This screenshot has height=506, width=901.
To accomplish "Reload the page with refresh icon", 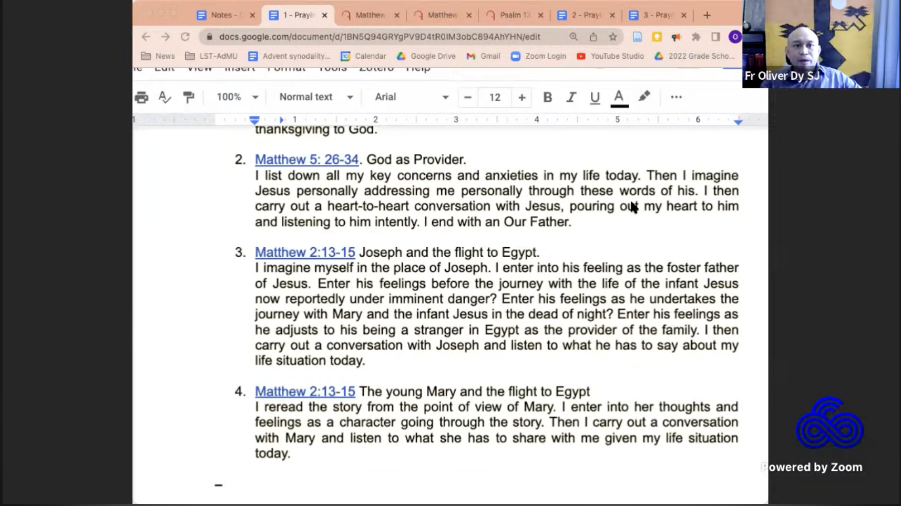I will [185, 37].
